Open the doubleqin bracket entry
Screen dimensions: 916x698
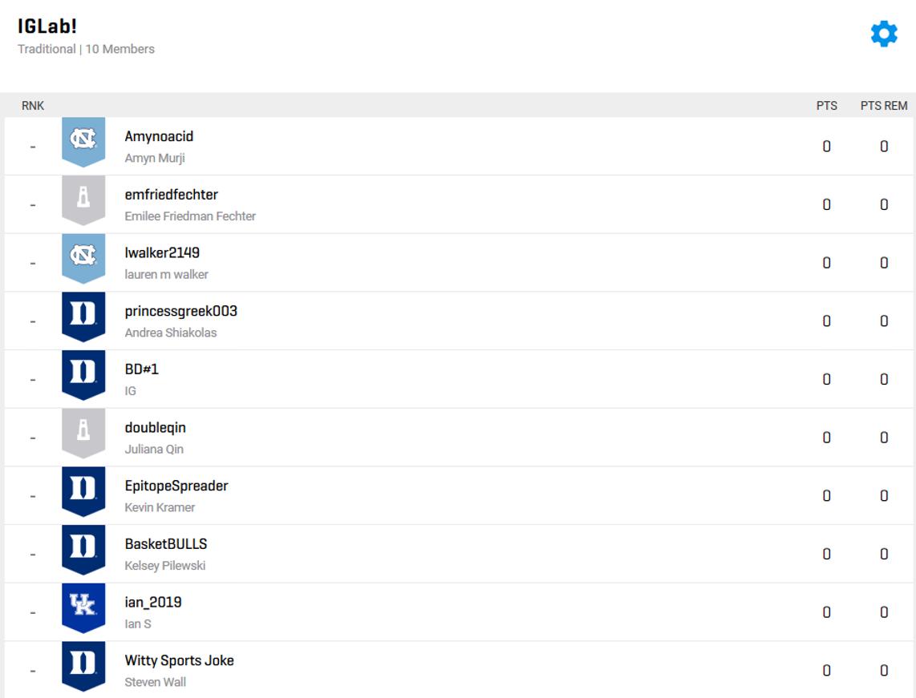156,428
